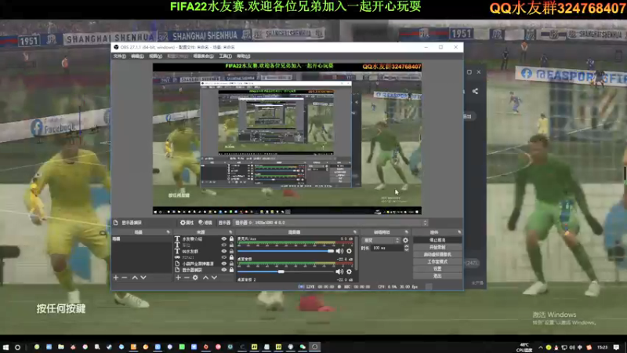Image resolution: width=627 pixels, height=353 pixels.
Task: Toggle visibility of 水友赛介绍 source
Action: pos(224,239)
